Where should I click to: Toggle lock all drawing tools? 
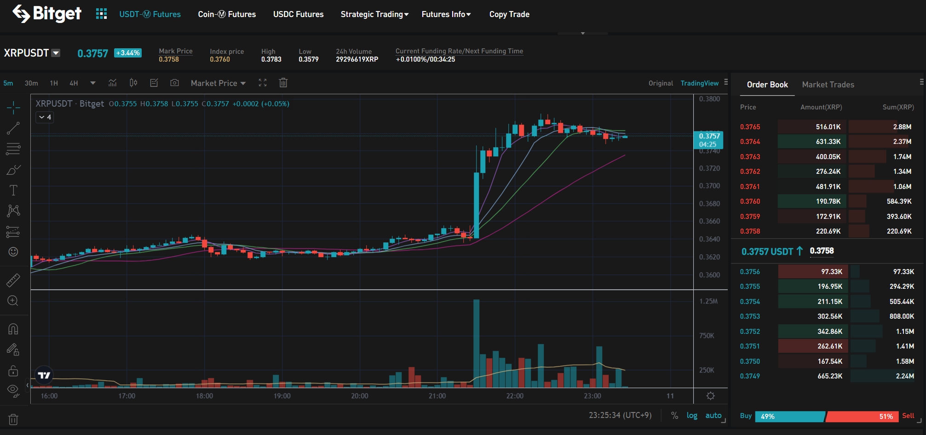click(x=13, y=370)
